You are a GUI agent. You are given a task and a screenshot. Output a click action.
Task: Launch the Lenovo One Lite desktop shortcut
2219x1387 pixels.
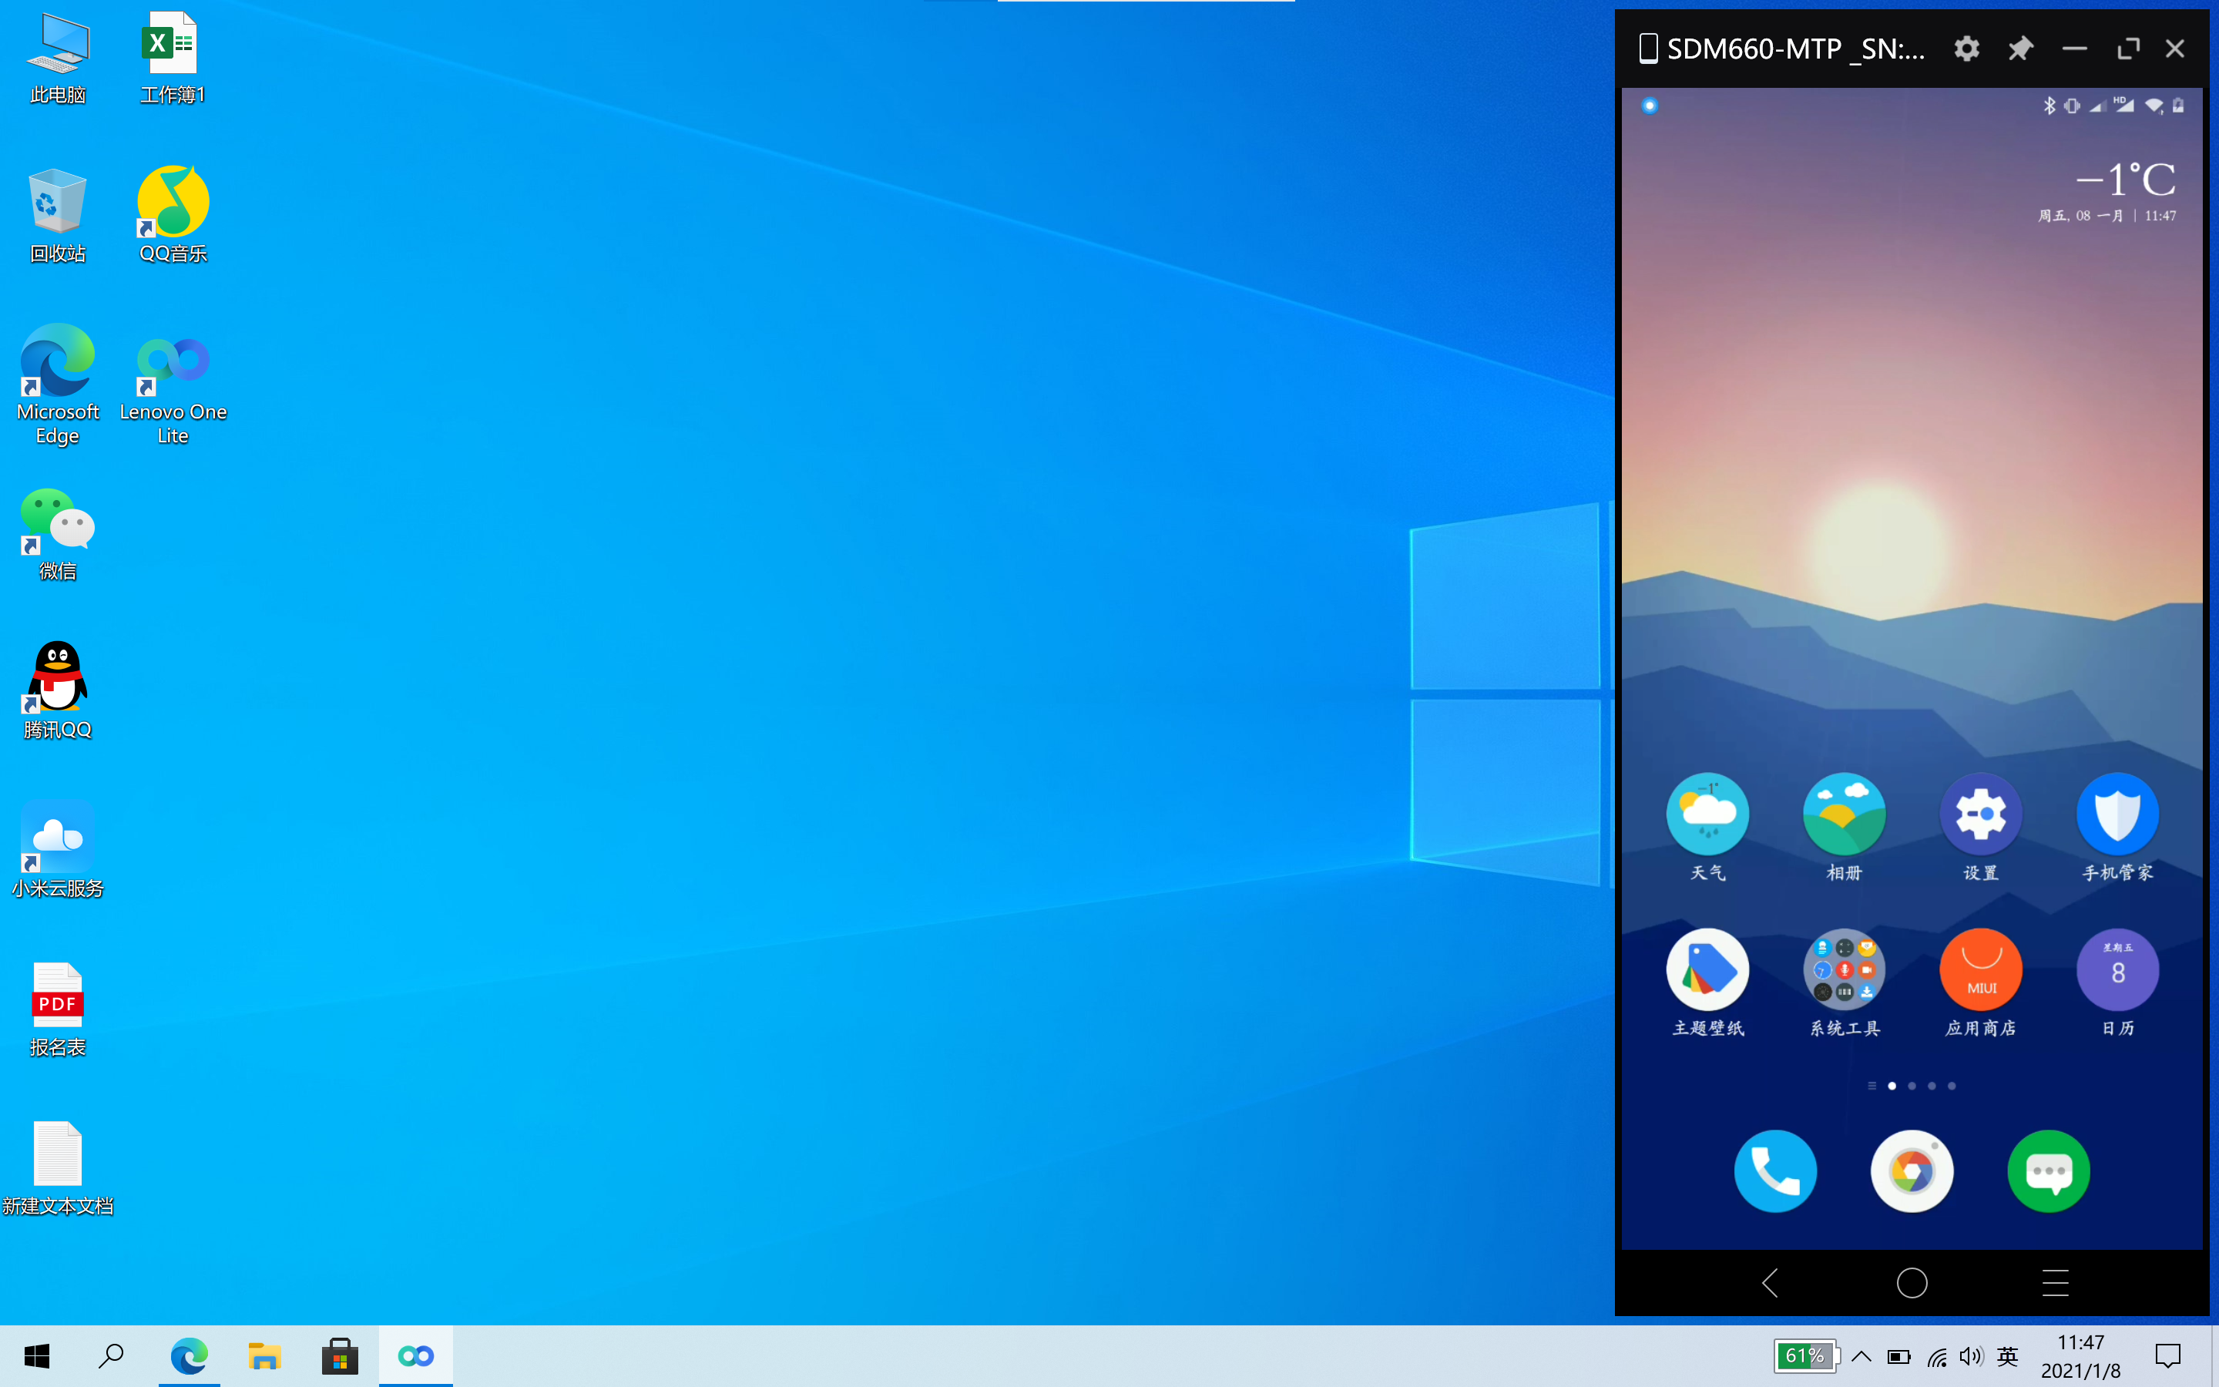click(x=173, y=390)
